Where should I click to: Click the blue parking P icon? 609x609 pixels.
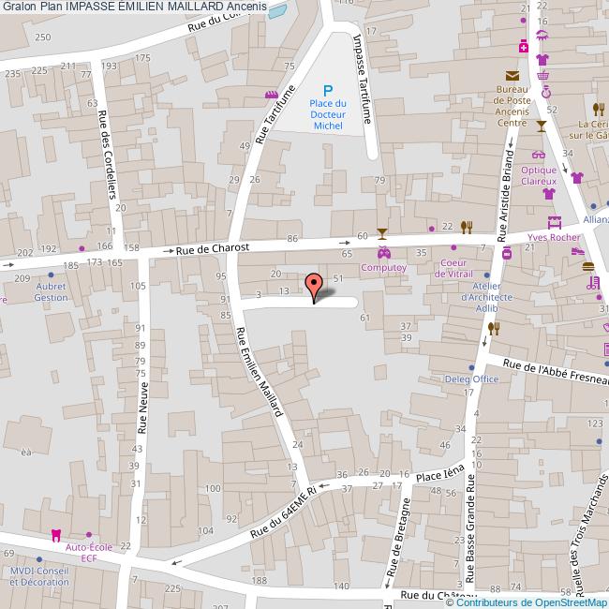click(328, 90)
